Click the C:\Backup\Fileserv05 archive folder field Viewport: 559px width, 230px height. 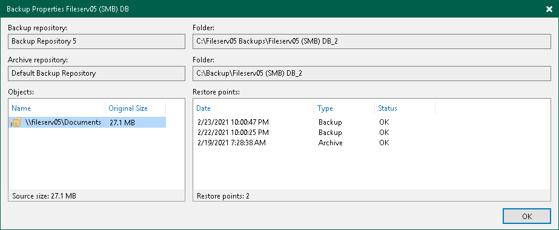[x=372, y=74]
